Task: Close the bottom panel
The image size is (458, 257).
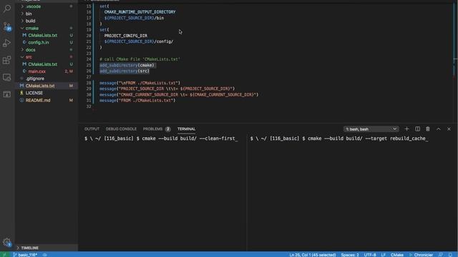Action: 449,128
